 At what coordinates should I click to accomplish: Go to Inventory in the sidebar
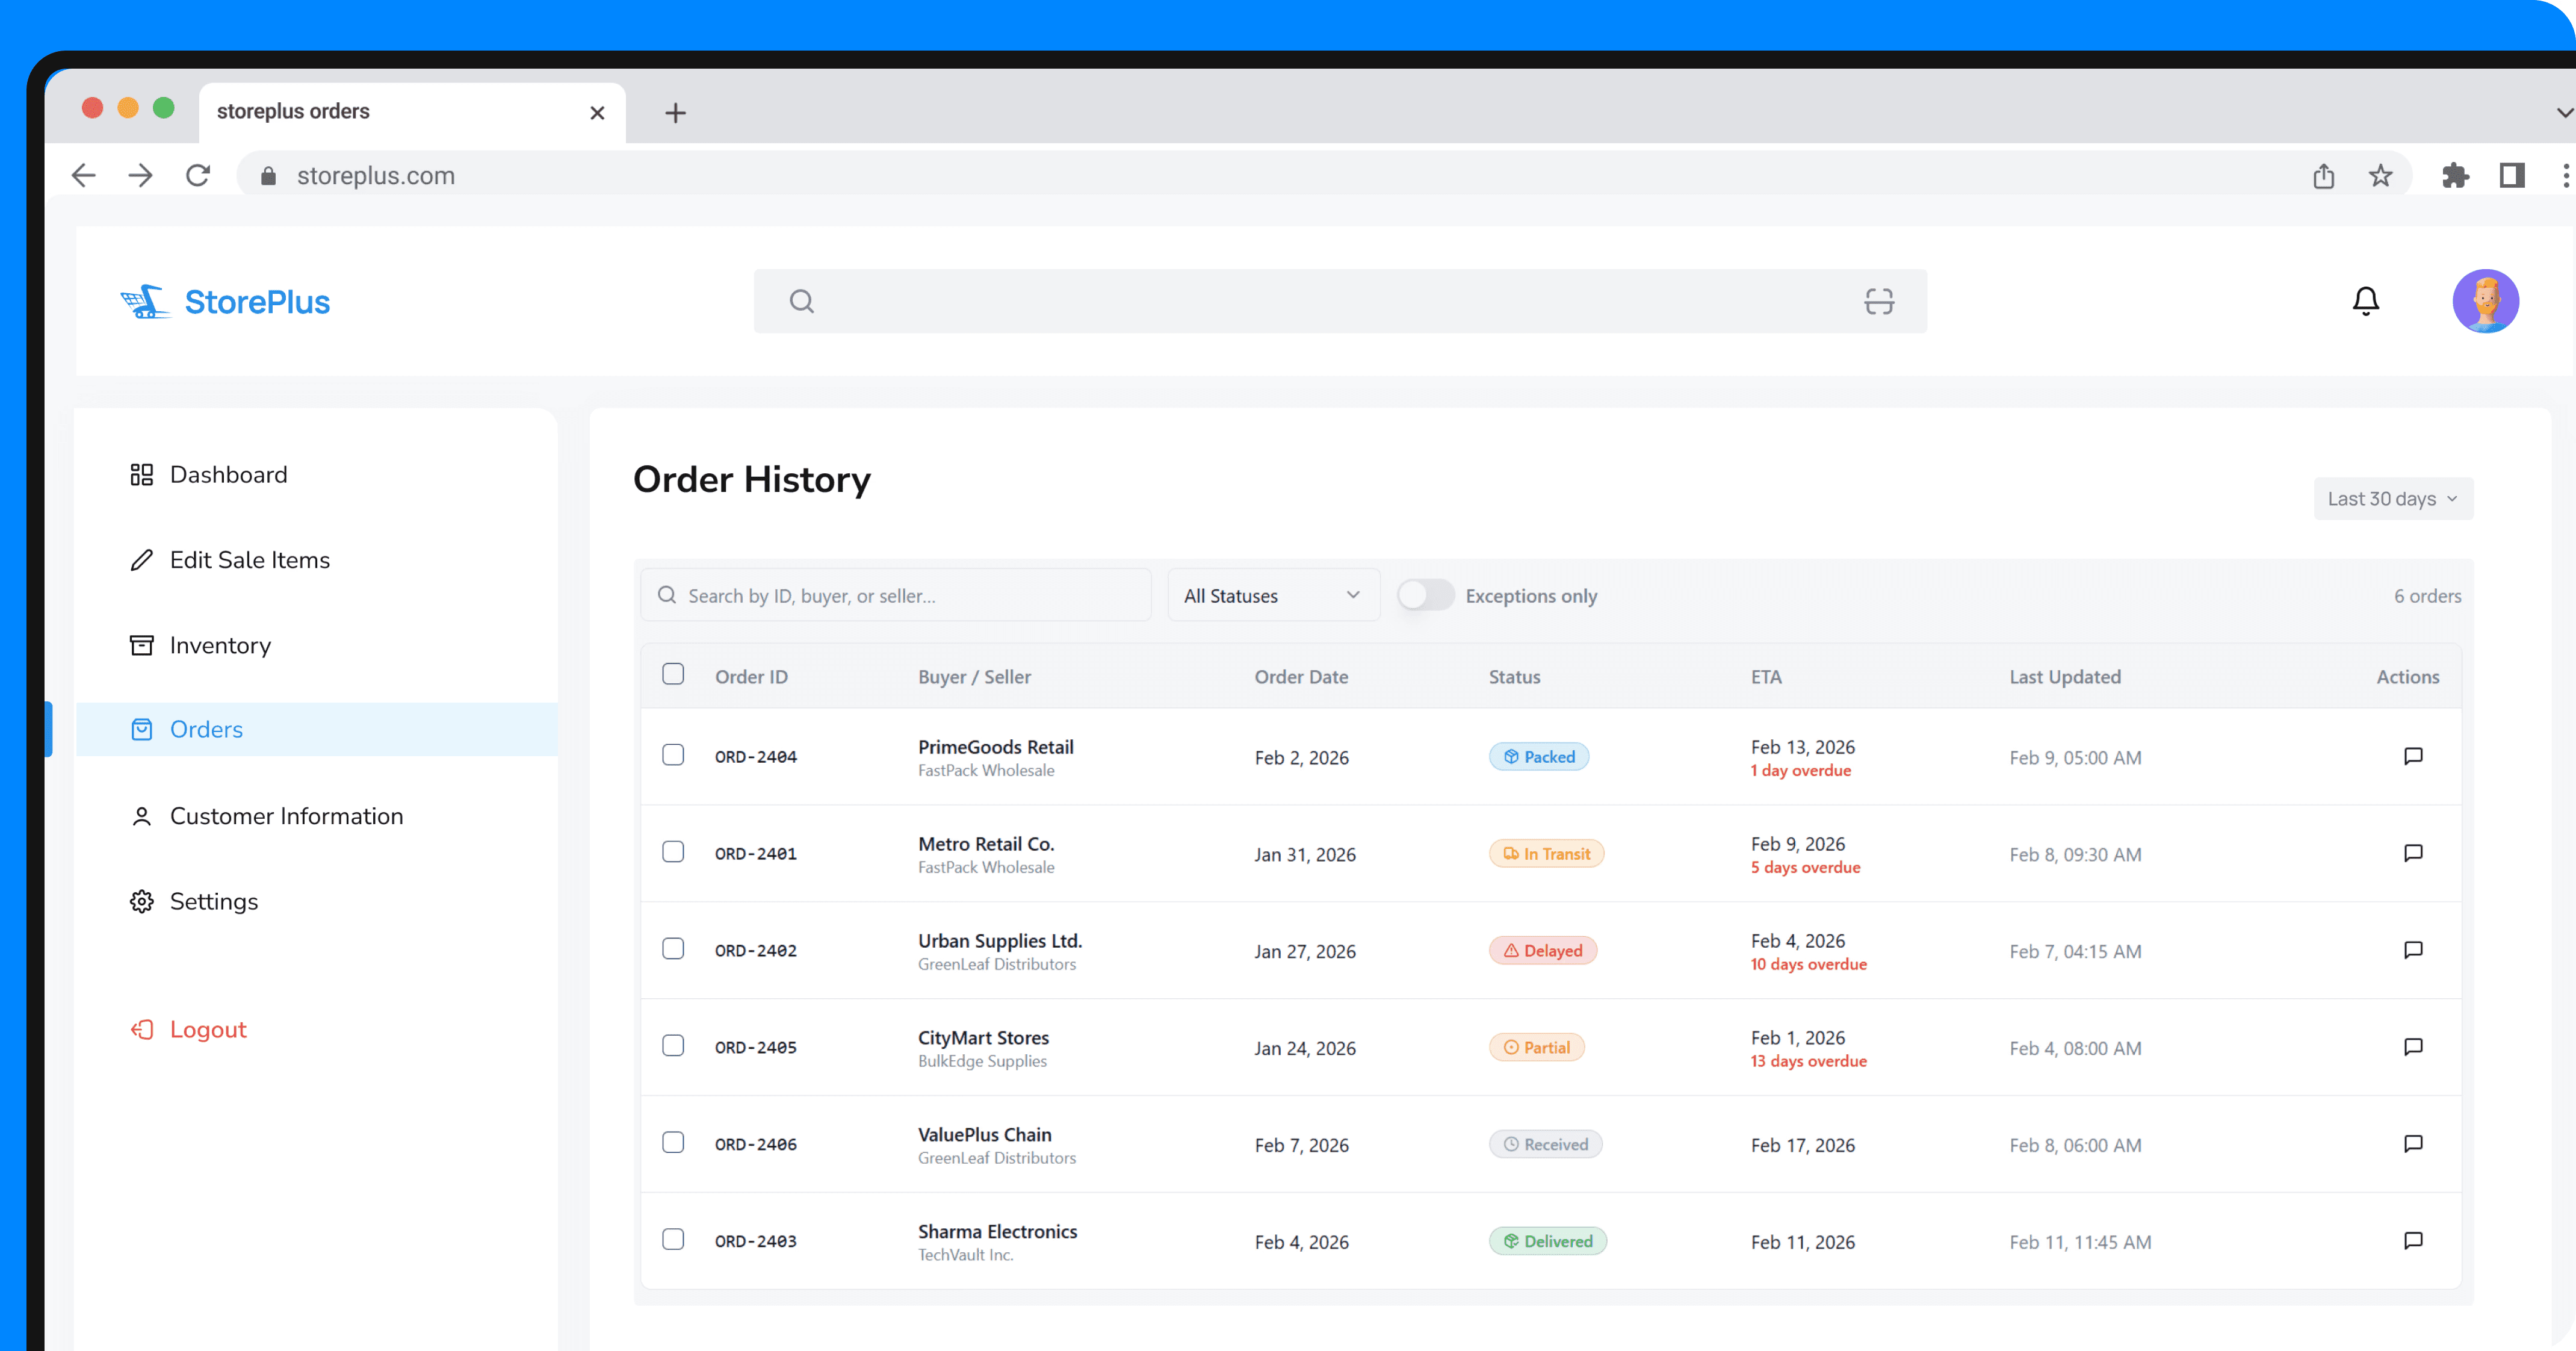(x=220, y=645)
